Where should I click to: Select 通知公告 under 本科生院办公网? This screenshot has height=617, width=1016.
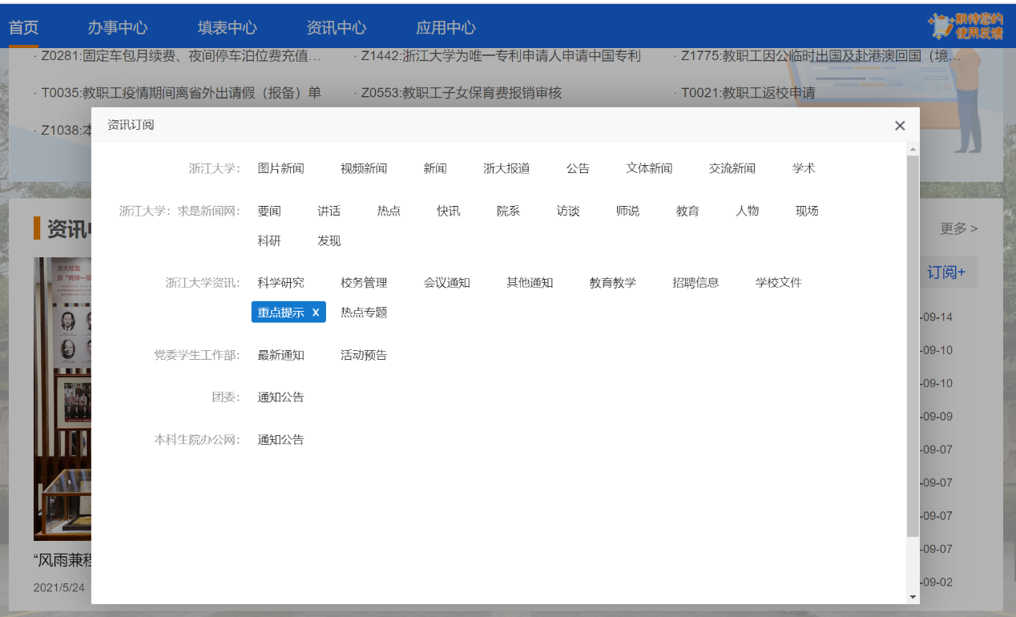click(280, 440)
